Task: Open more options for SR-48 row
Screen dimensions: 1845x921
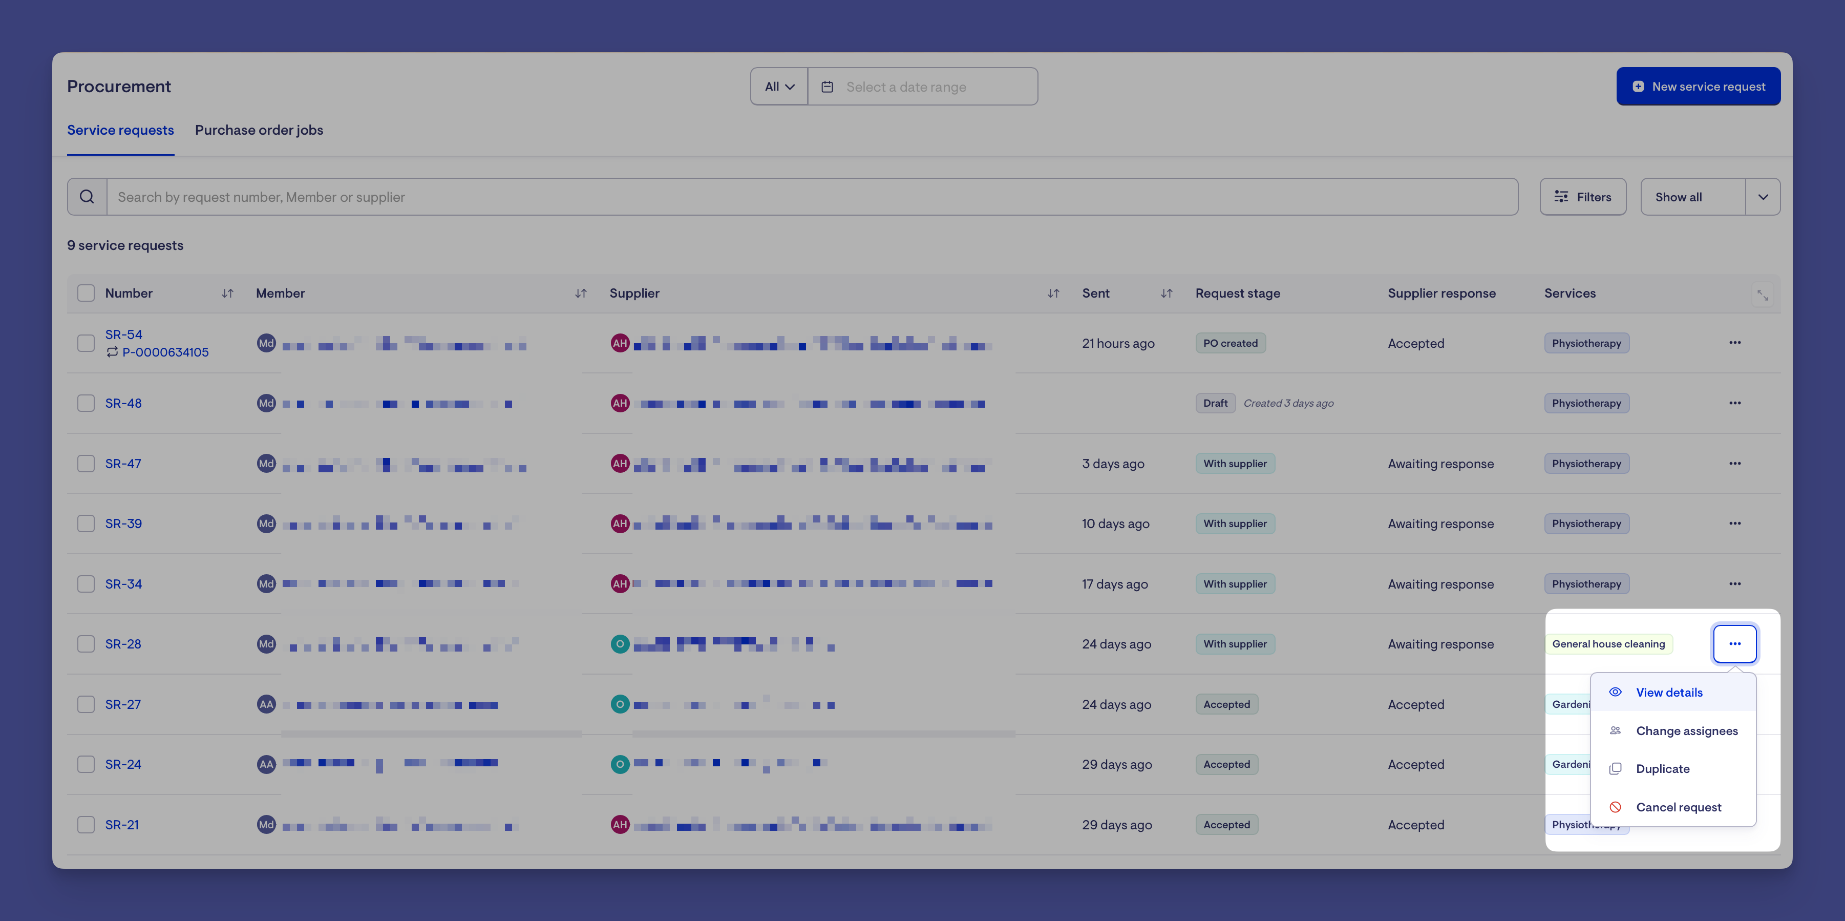Action: click(1735, 403)
